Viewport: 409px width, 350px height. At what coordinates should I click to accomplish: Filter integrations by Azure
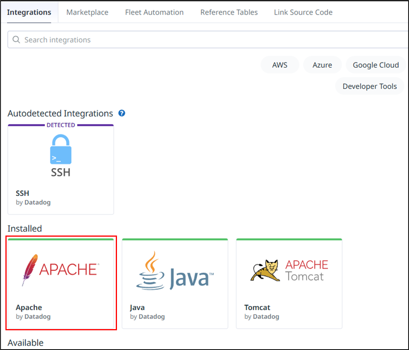click(322, 65)
